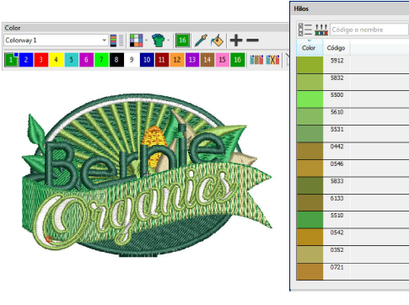Sort by the Código column header
Image resolution: width=409 pixels, height=305 pixels.
point(336,48)
